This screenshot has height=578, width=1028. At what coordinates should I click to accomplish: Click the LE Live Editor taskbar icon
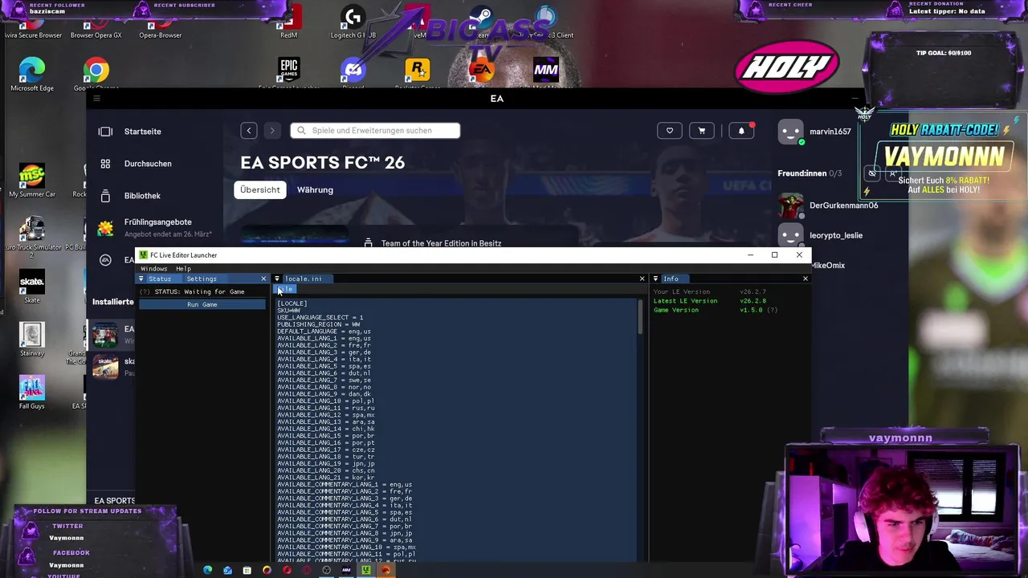coord(366,570)
